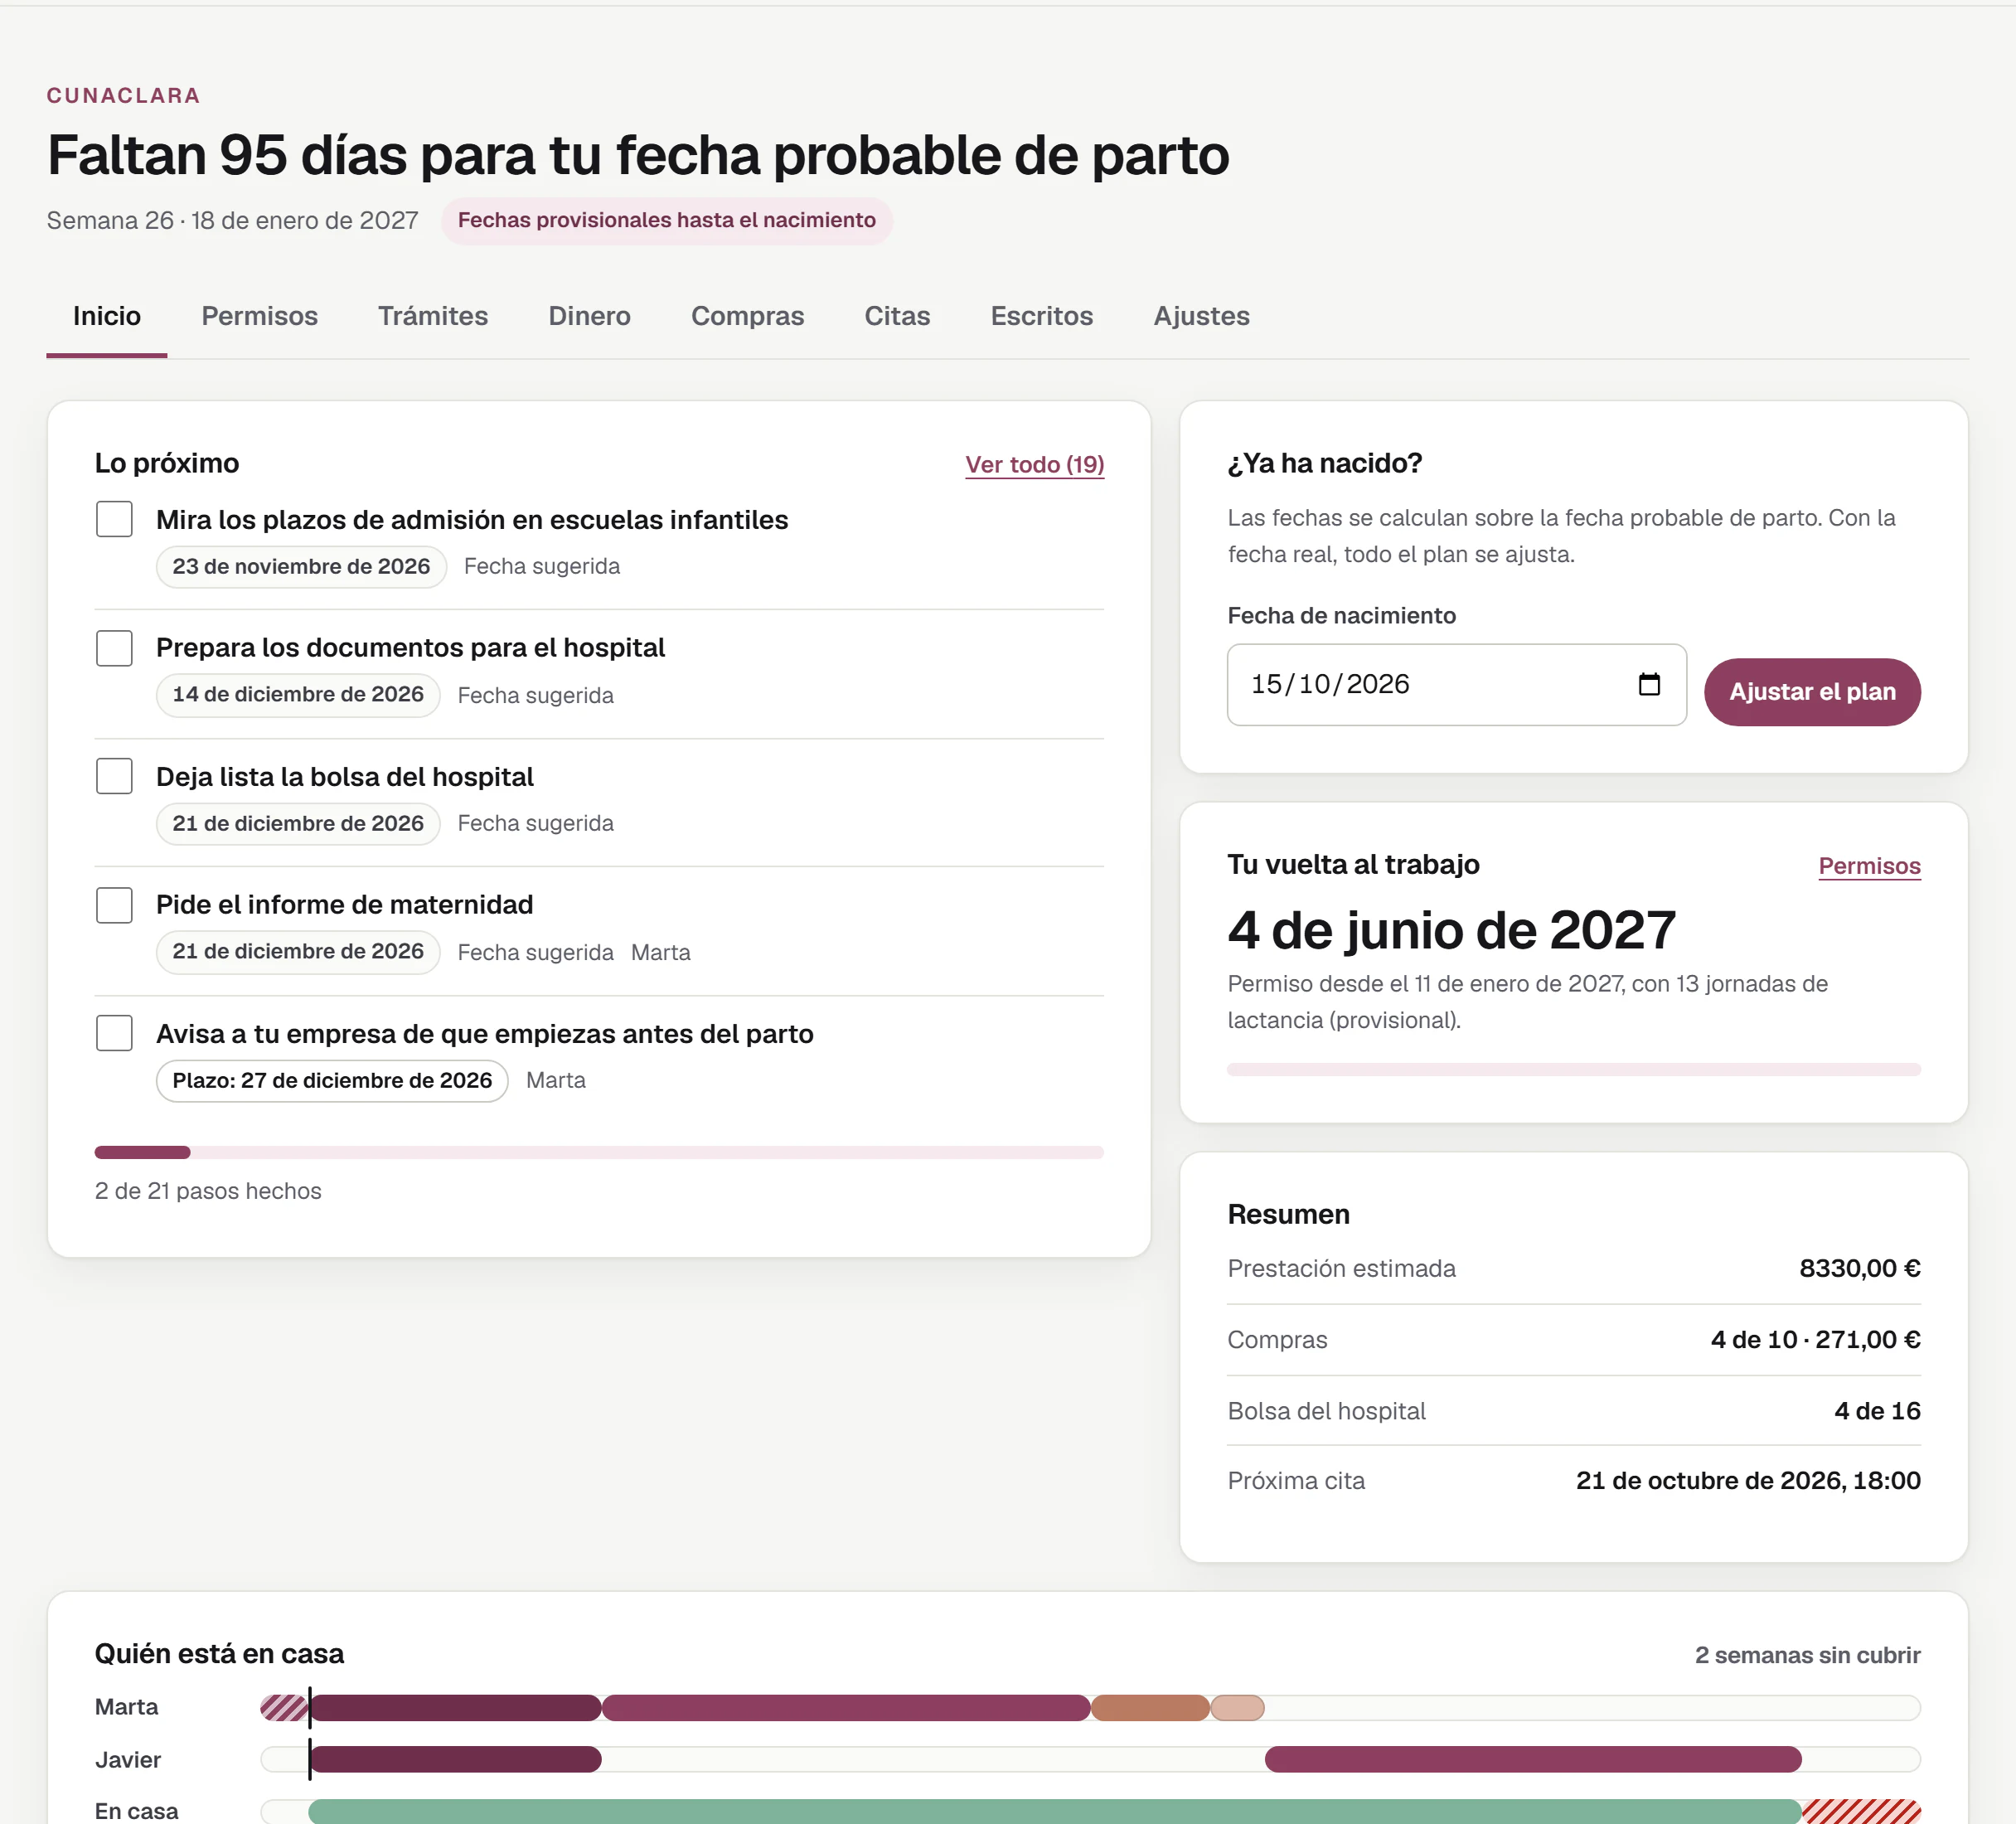This screenshot has height=1824, width=2016.
Task: Open the Dinero tab
Action: pos(589,316)
